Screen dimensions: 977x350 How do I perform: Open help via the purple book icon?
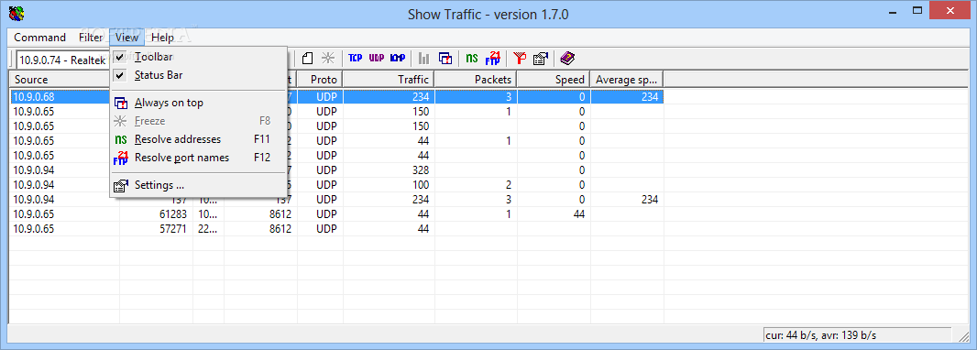567,59
